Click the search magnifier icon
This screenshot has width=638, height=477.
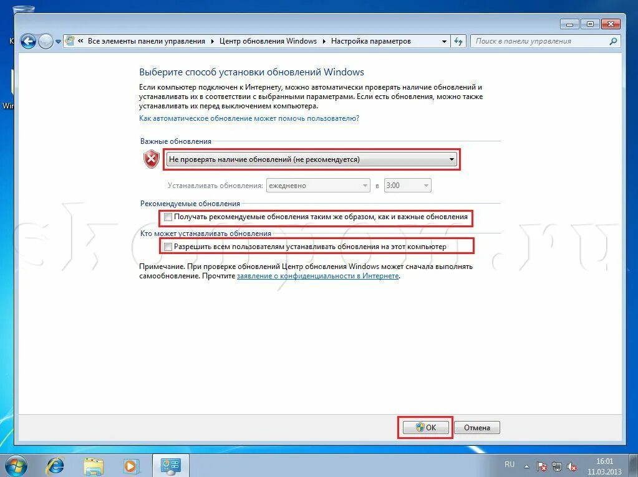tap(613, 41)
